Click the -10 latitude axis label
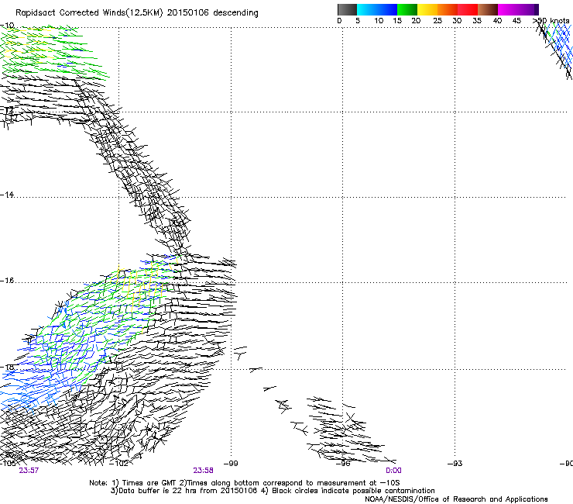This screenshot has height=504, width=573. pos(7,26)
